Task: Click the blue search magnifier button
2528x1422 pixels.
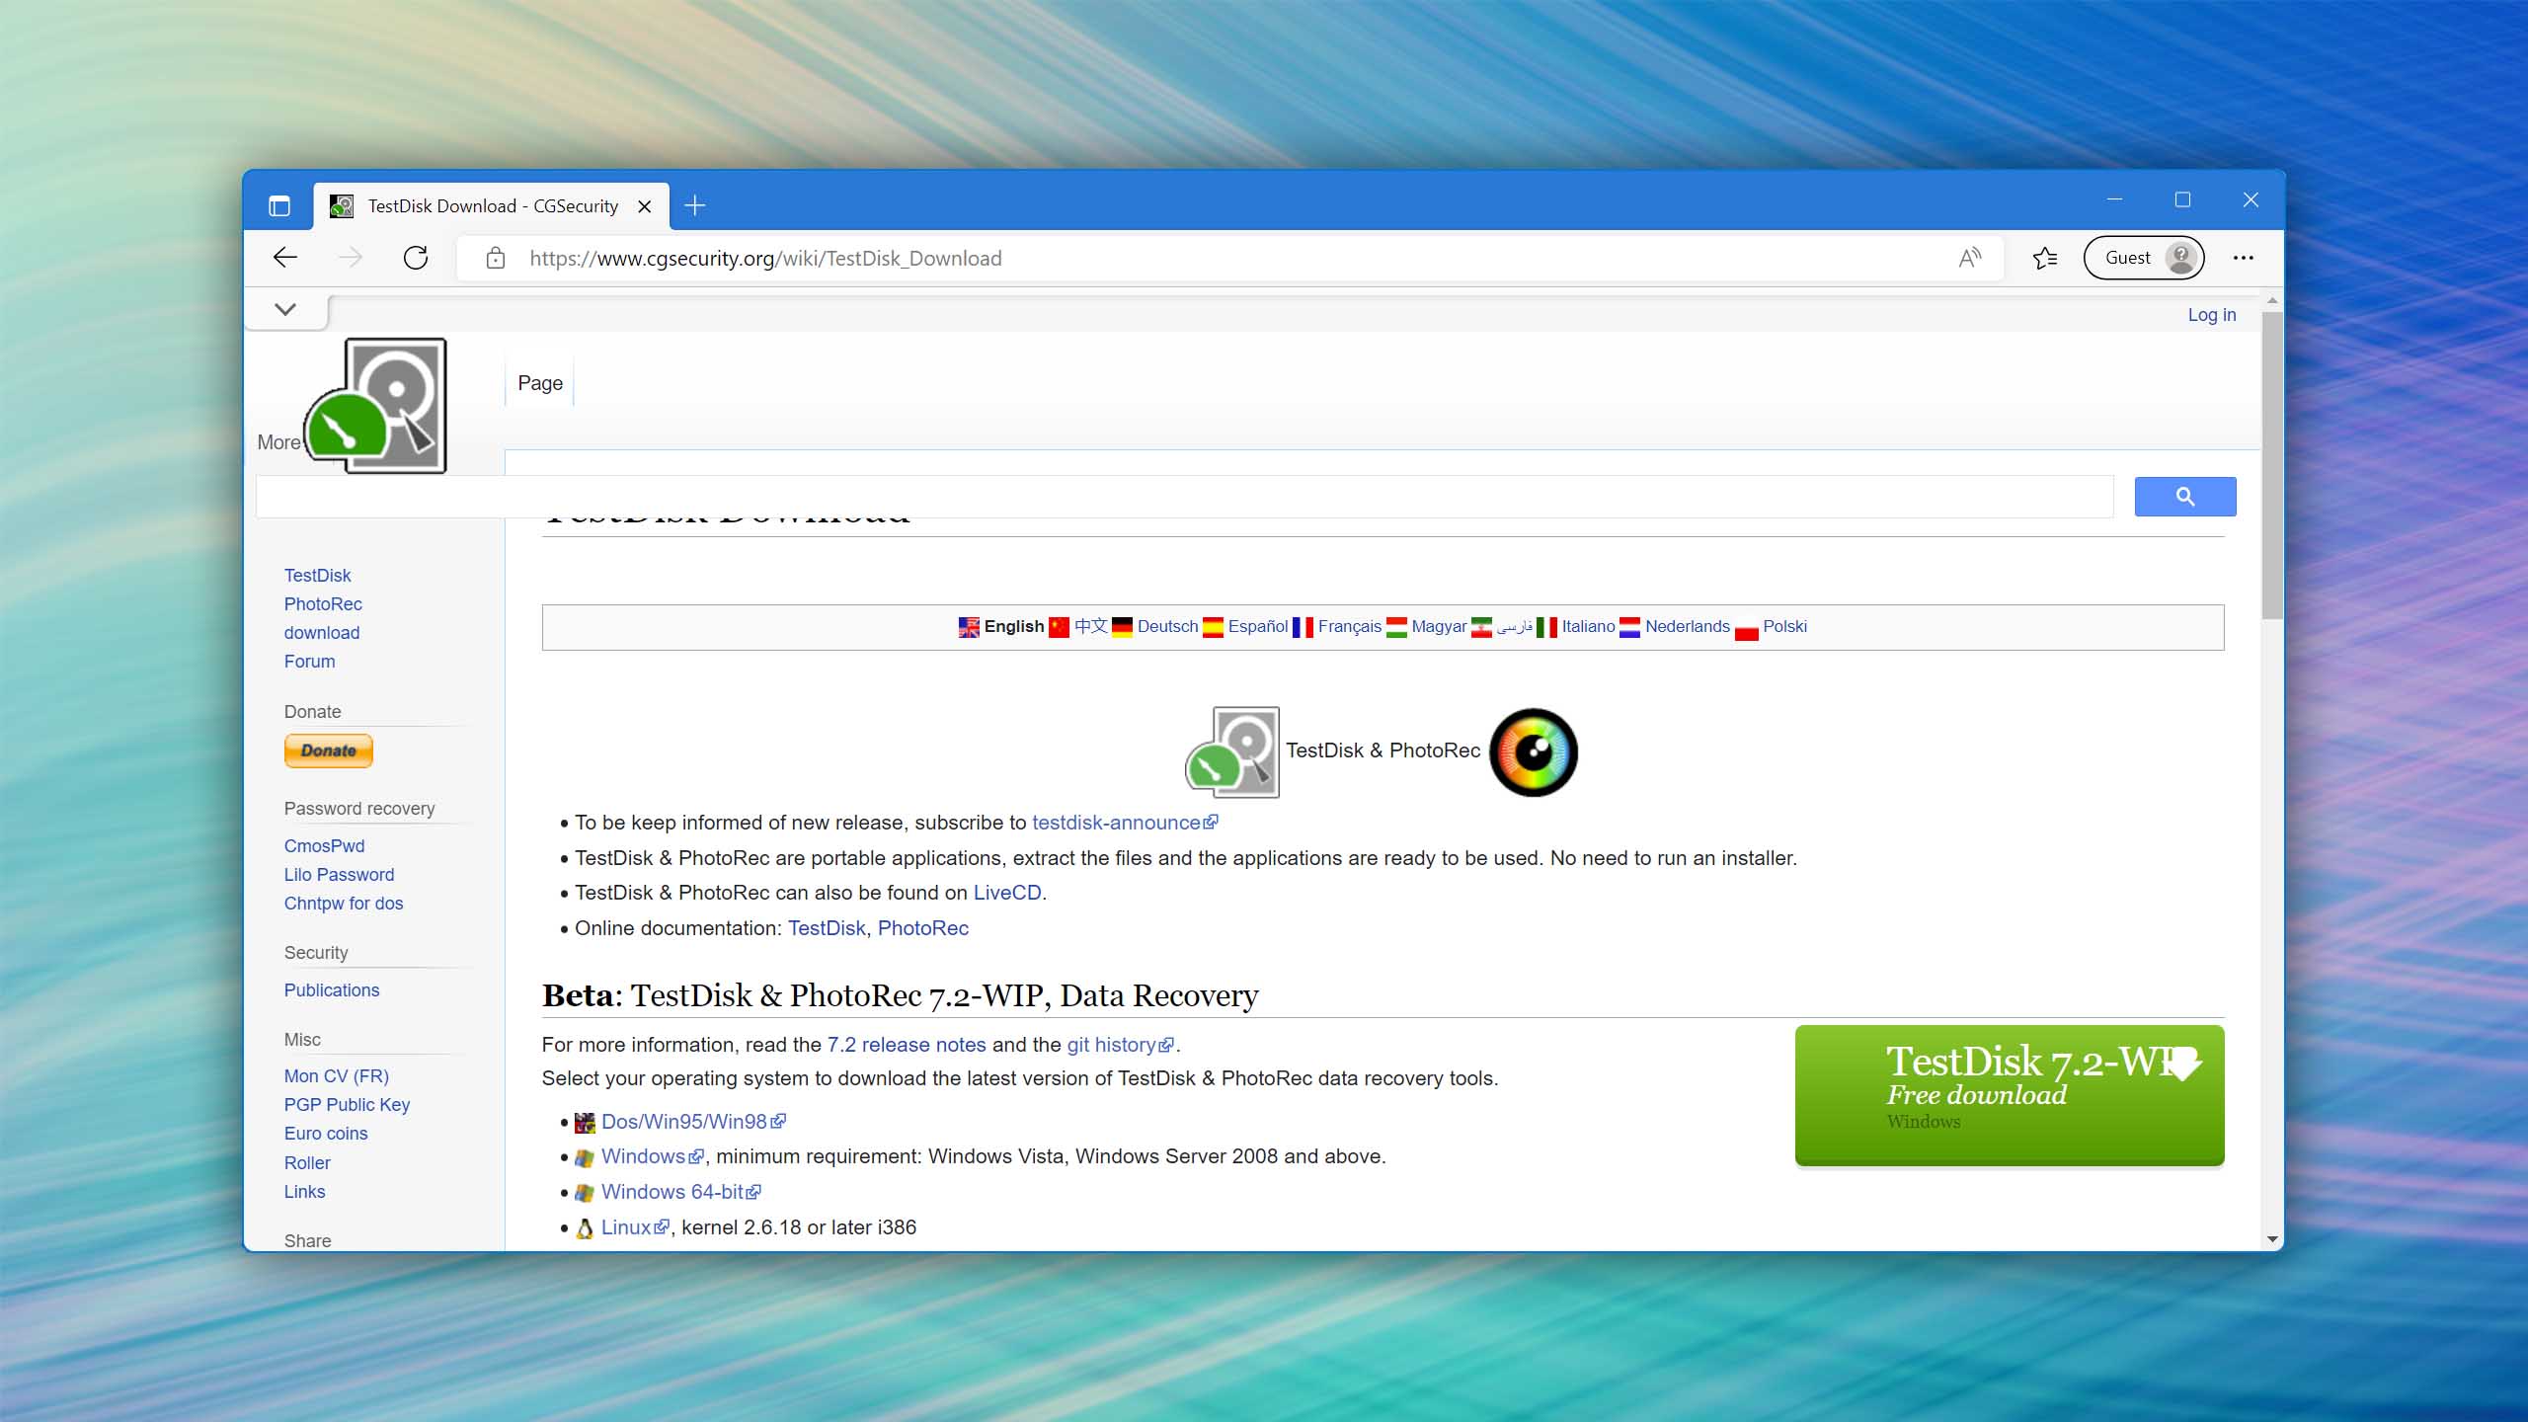Action: pyautogui.click(x=2184, y=497)
